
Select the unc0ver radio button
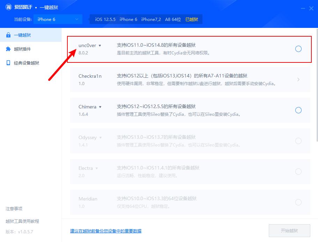pos(298,49)
